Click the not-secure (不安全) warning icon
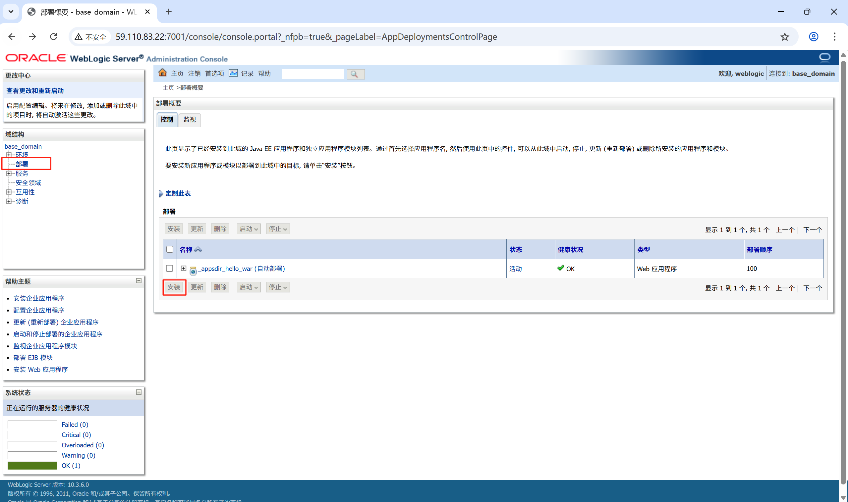The width and height of the screenshot is (848, 502). click(x=79, y=37)
